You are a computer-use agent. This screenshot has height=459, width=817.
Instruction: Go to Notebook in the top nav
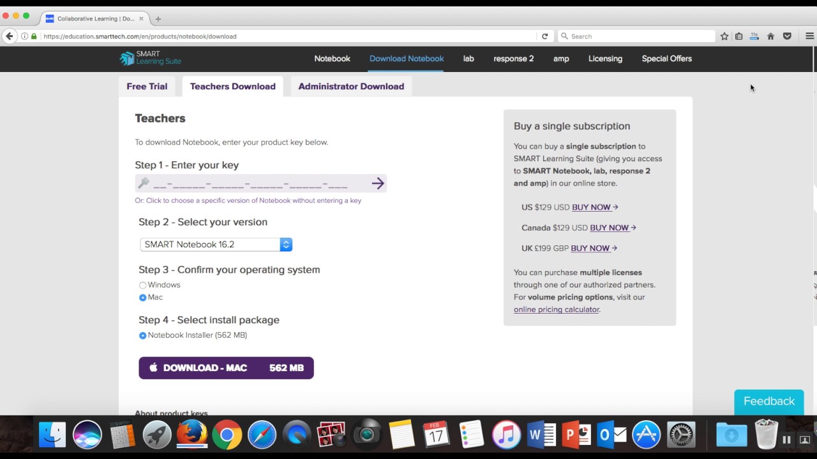point(332,59)
